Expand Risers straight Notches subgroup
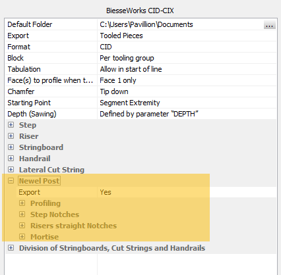 (22, 226)
